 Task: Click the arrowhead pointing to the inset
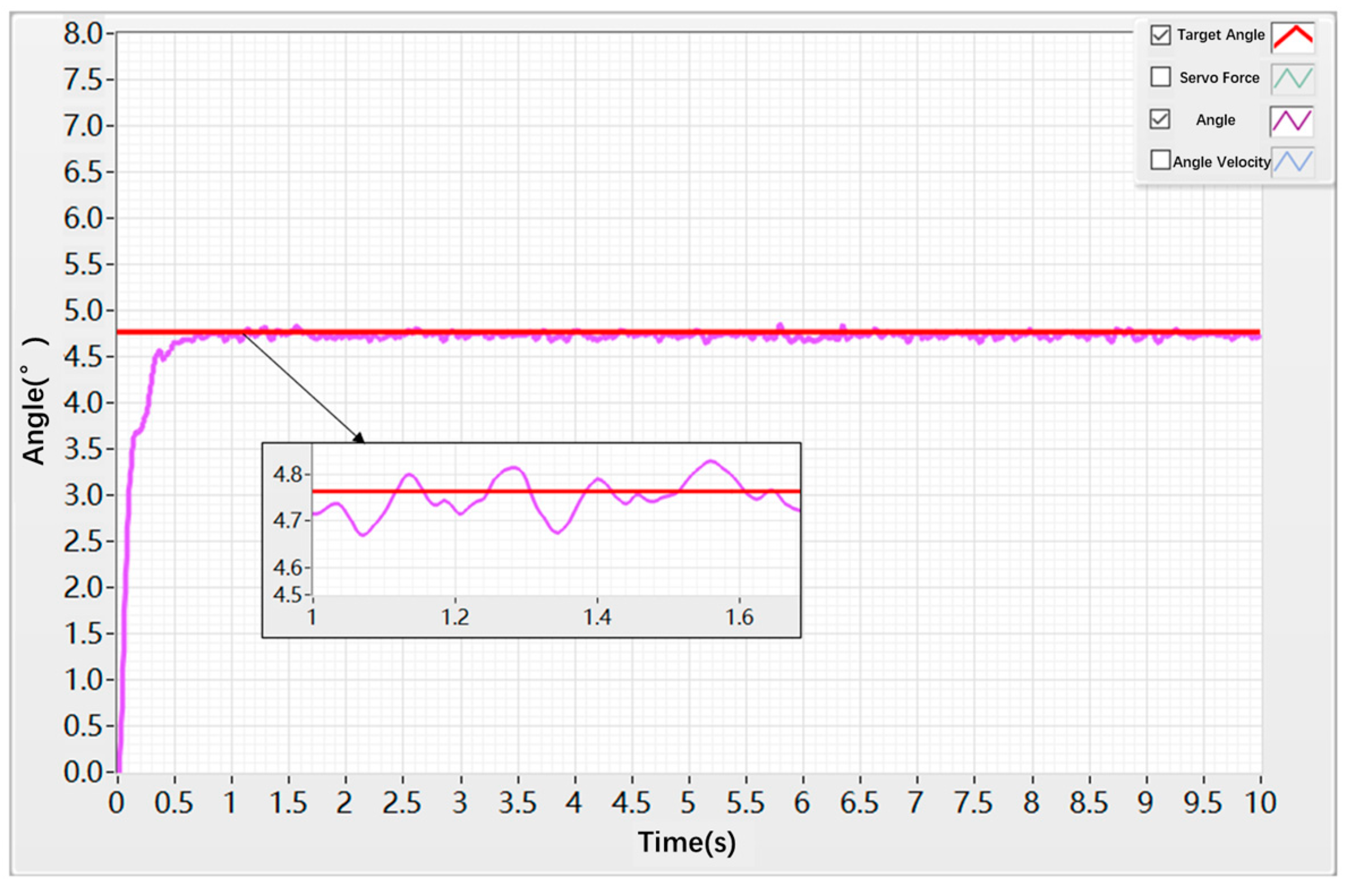point(359,437)
